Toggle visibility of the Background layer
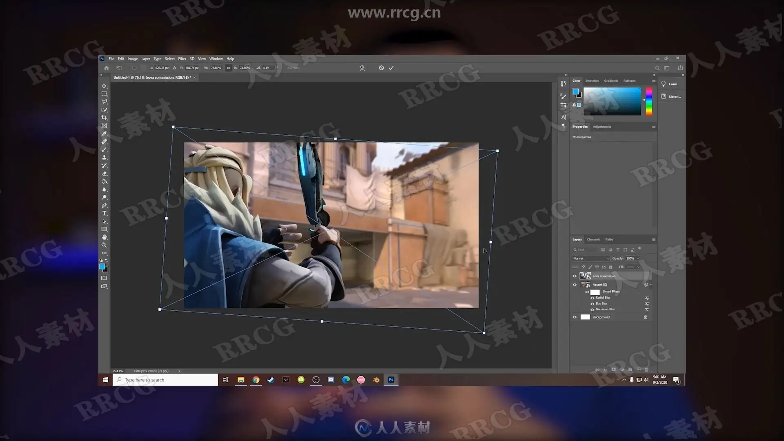 pyautogui.click(x=575, y=317)
